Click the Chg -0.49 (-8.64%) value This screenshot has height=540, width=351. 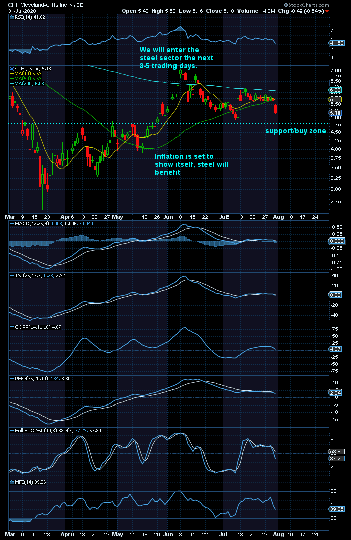click(301, 11)
